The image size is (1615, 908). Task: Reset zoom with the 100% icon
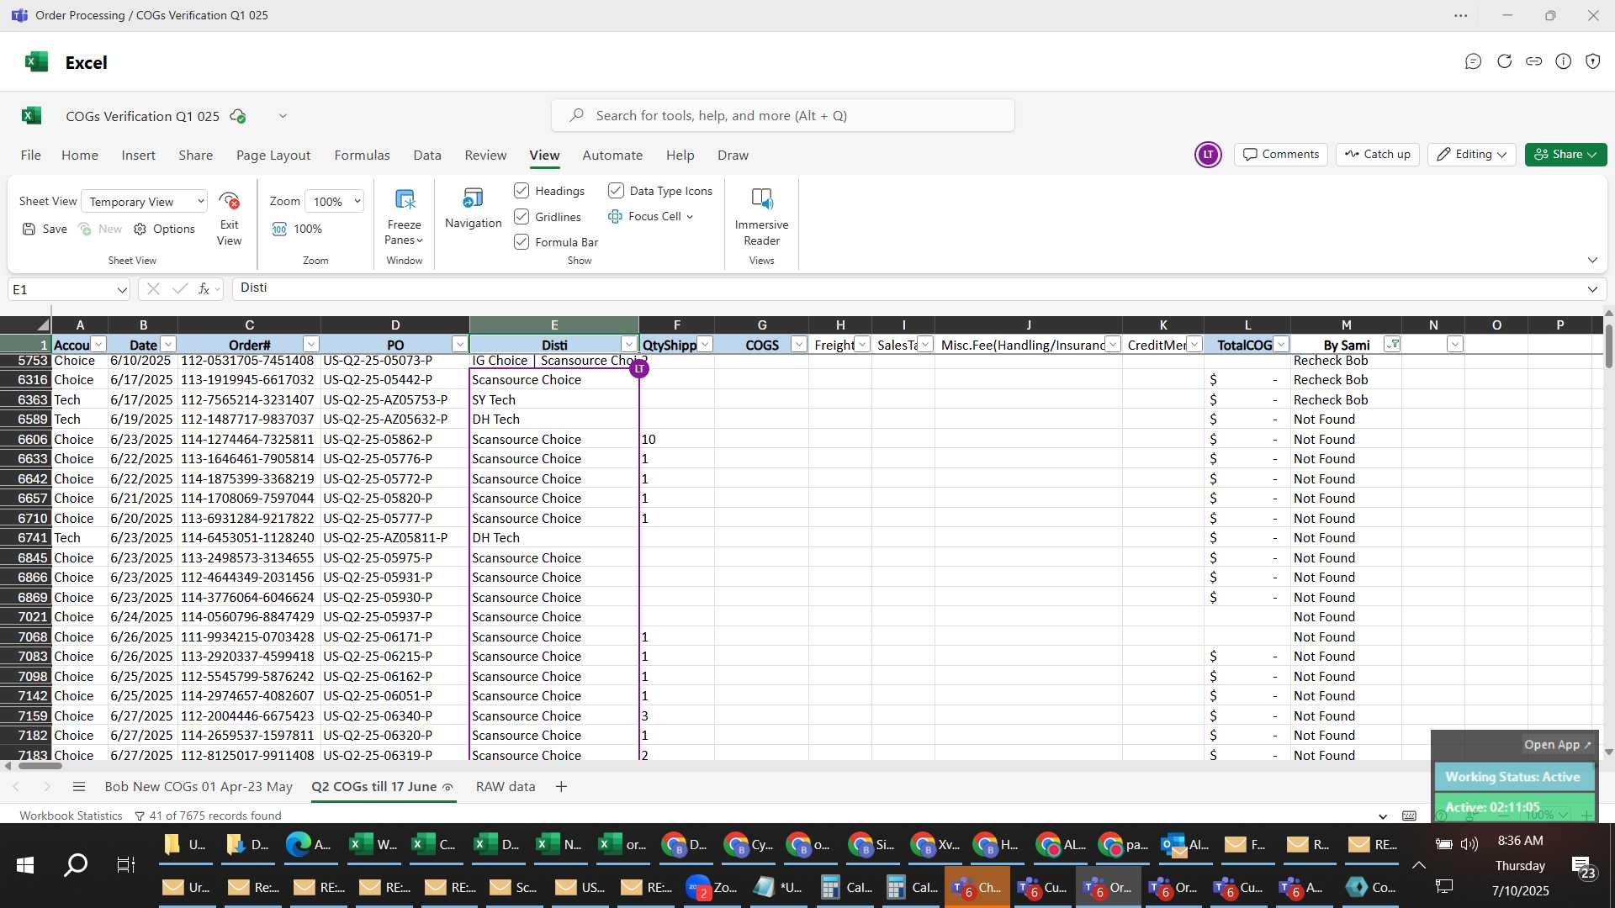coord(279,229)
